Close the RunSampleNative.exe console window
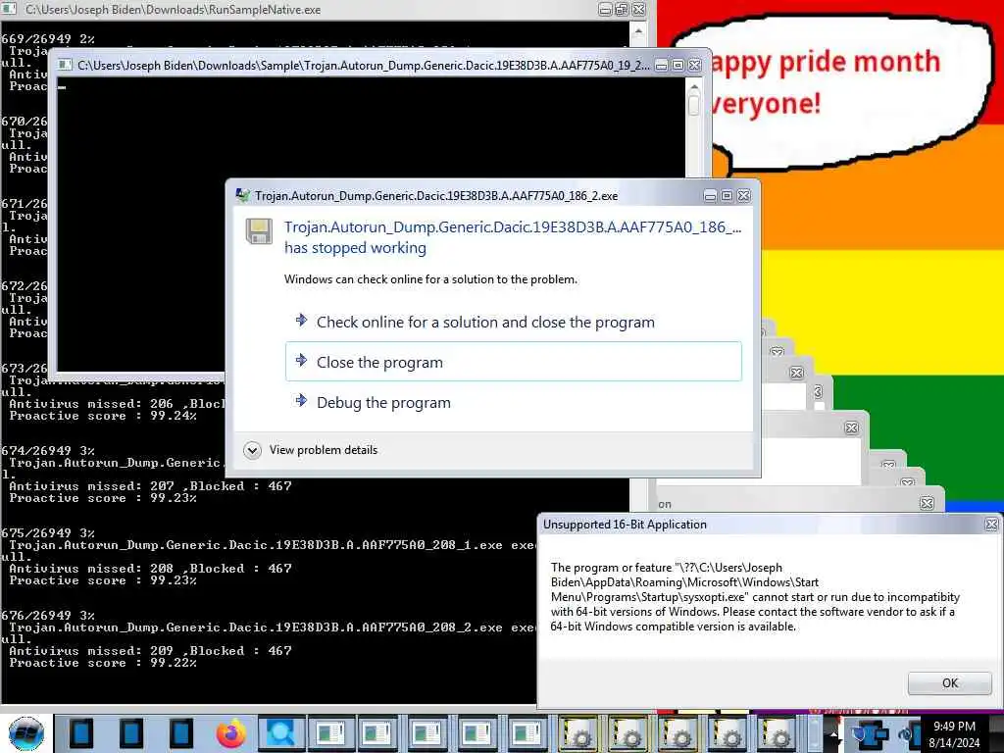Image resolution: width=1004 pixels, height=753 pixels. [638, 10]
